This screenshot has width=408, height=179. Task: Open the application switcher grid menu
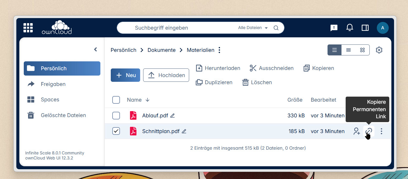coord(28,28)
